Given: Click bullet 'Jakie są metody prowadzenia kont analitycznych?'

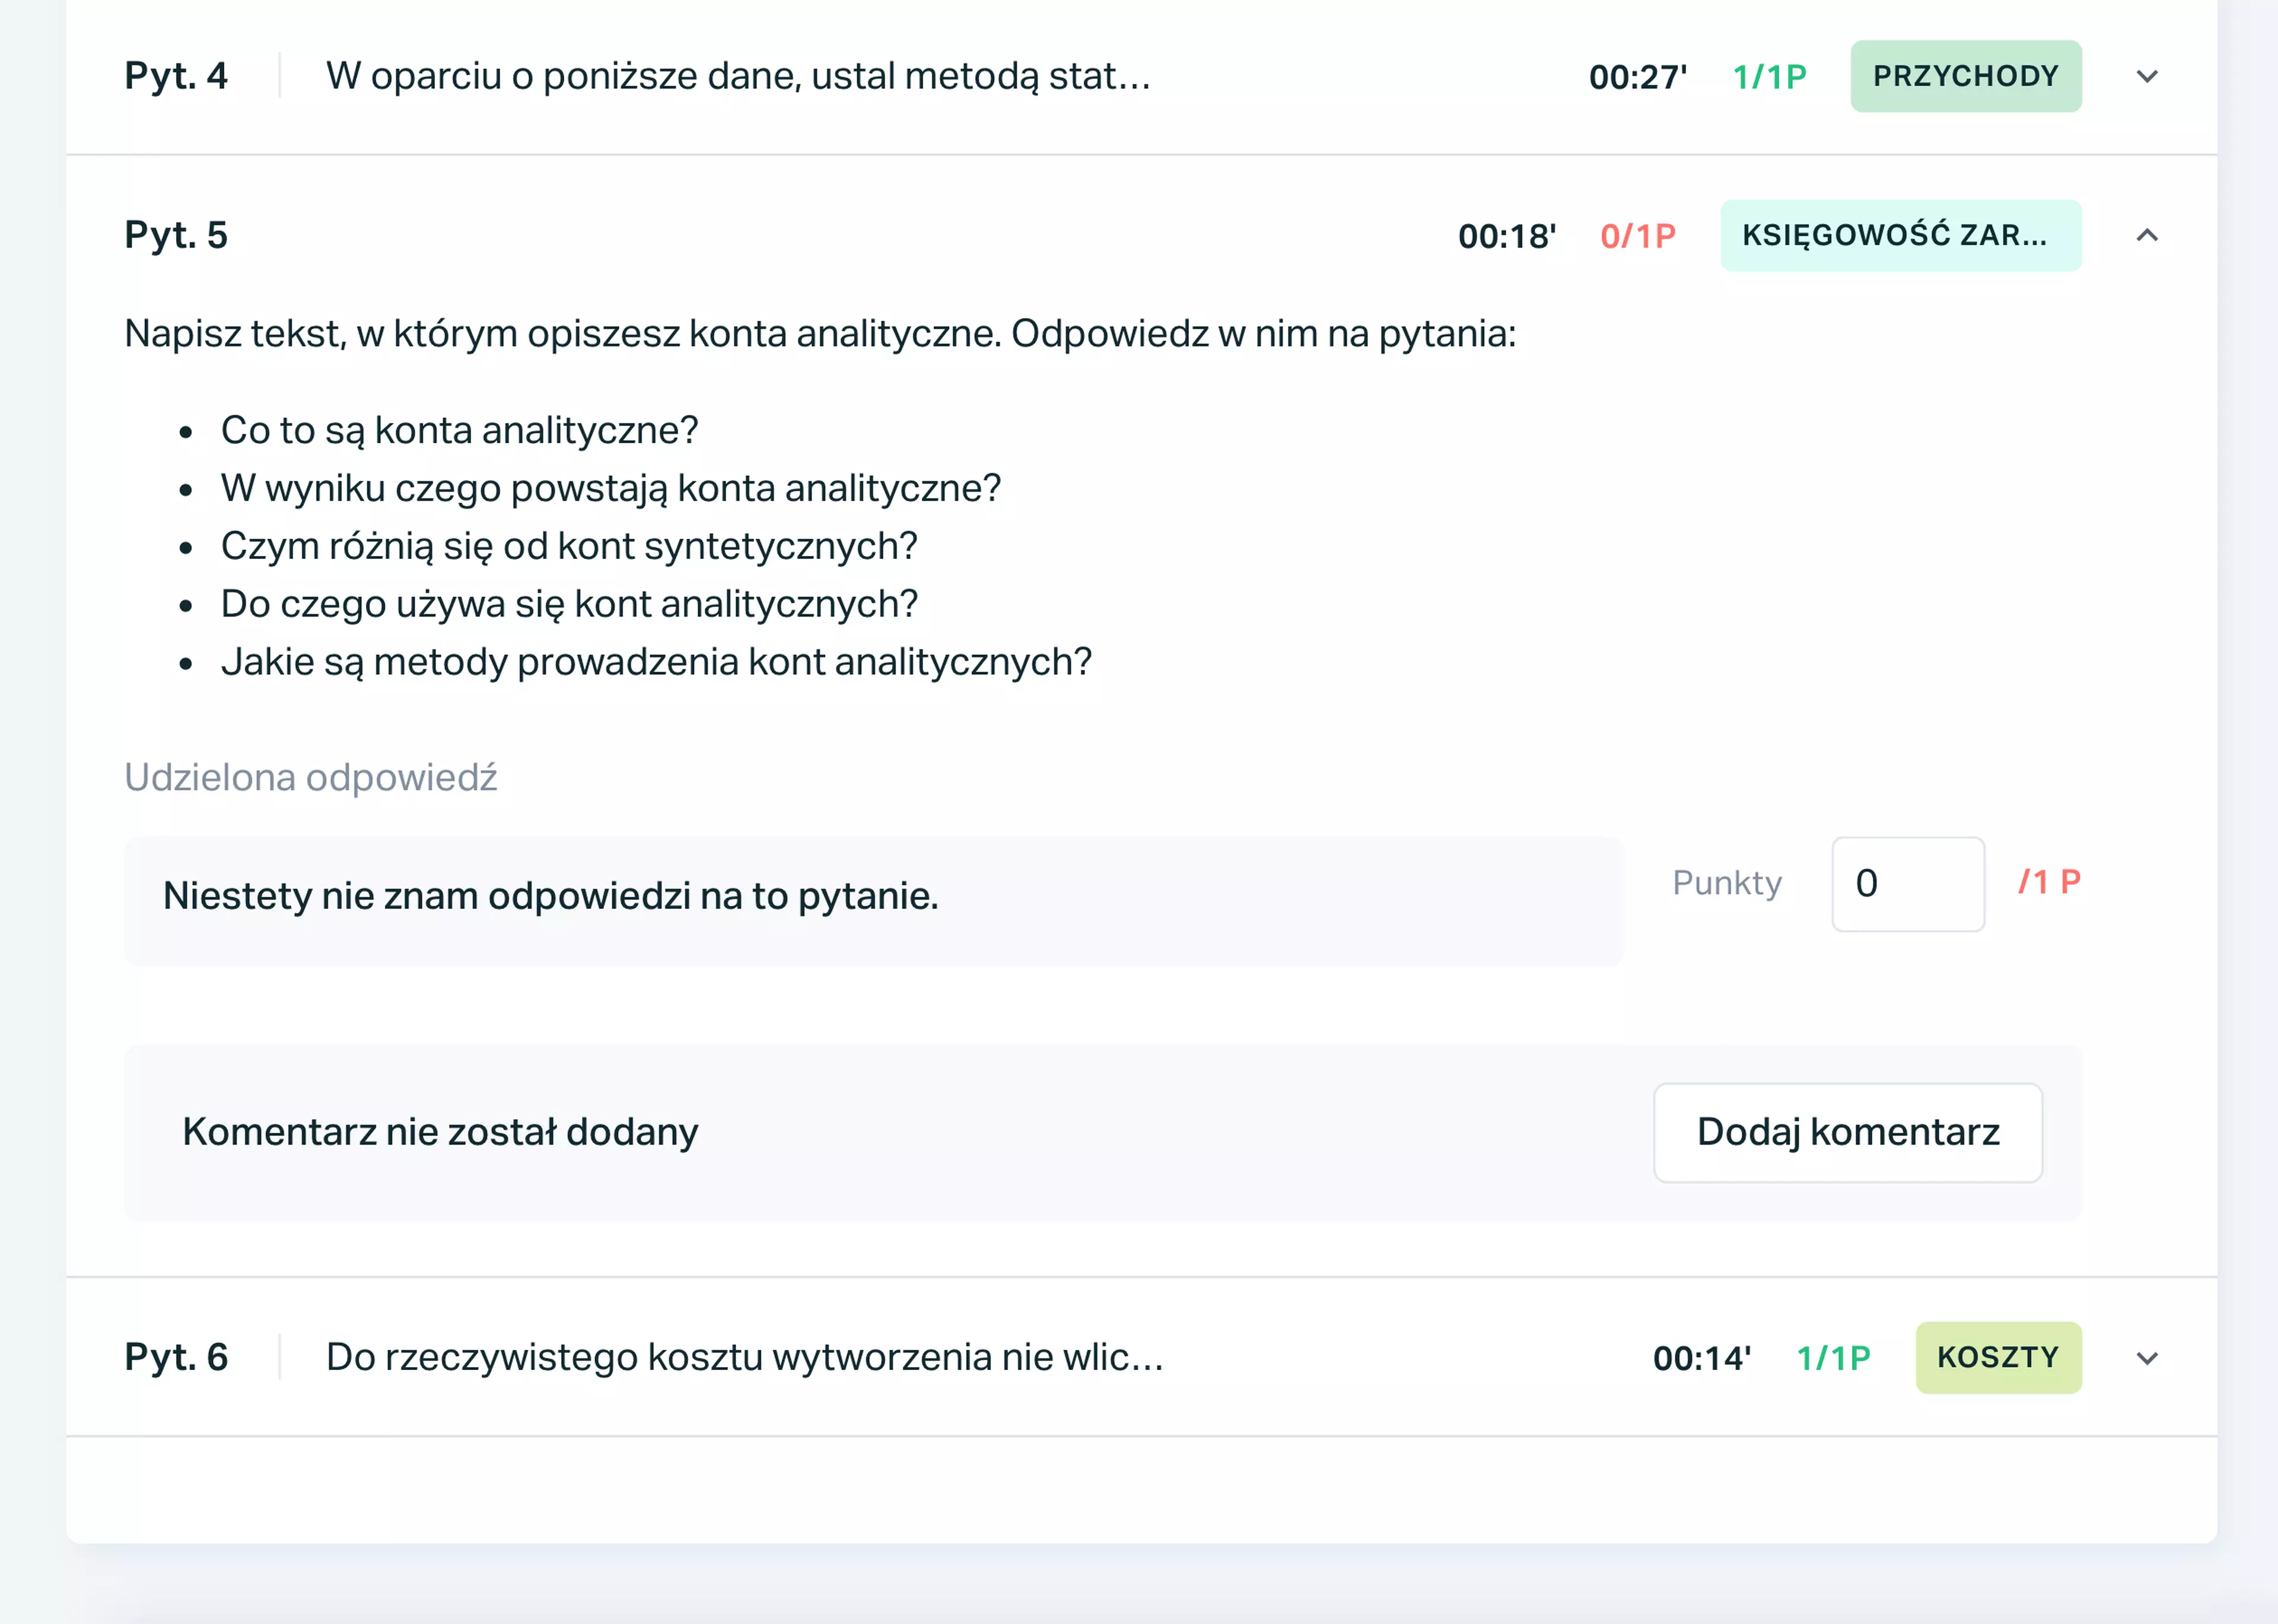Looking at the screenshot, I should pyautogui.click(x=656, y=662).
